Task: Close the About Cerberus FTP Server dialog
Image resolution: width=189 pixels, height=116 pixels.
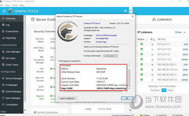Action: click(x=133, y=16)
